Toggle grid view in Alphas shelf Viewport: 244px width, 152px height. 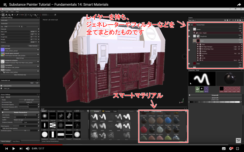(88, 111)
